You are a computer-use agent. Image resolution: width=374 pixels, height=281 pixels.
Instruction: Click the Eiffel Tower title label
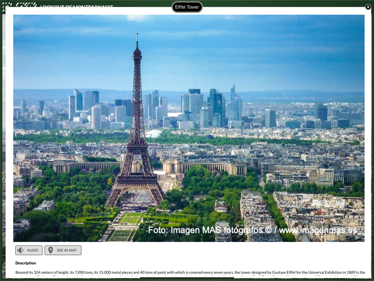[187, 7]
